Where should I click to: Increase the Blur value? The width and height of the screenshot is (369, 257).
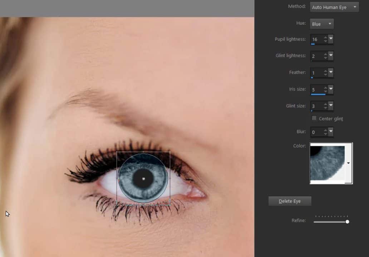coord(325,130)
